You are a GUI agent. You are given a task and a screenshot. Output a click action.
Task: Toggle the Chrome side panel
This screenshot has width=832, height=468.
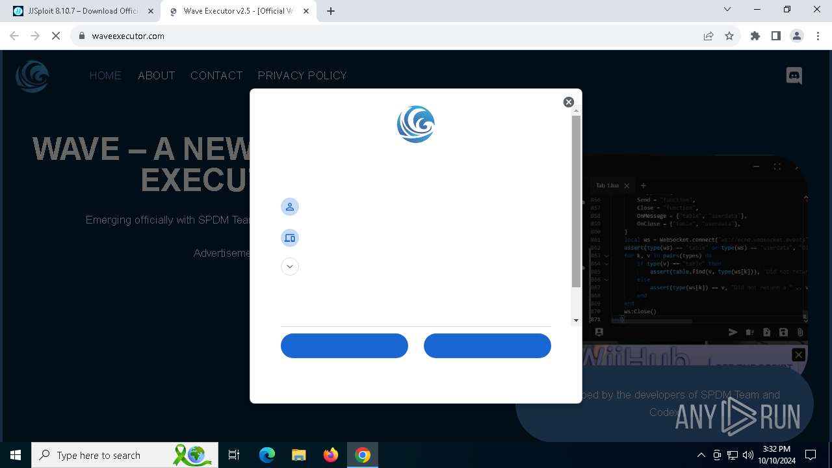(776, 36)
